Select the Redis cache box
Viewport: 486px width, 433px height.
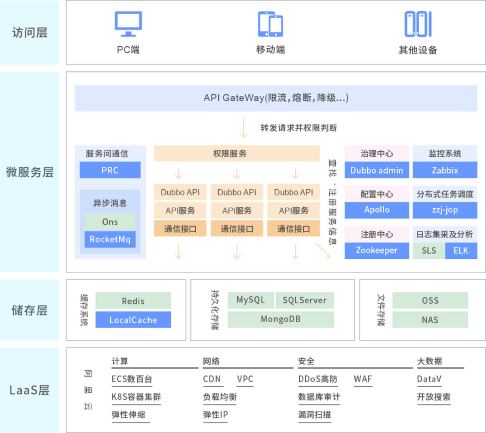(133, 301)
